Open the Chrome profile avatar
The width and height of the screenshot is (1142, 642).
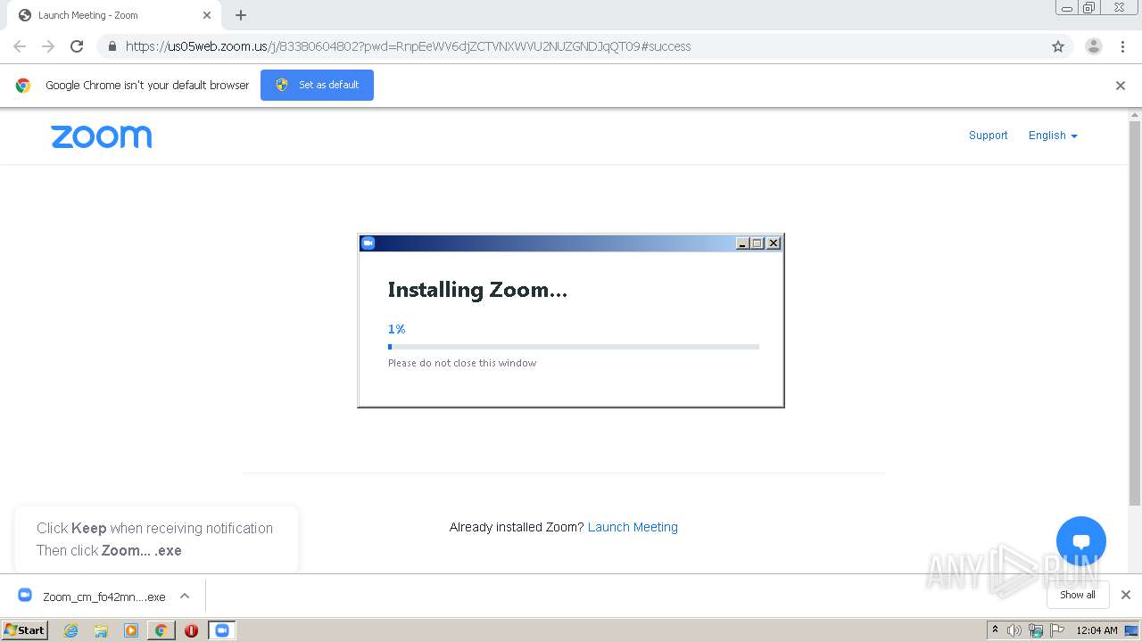click(x=1093, y=46)
